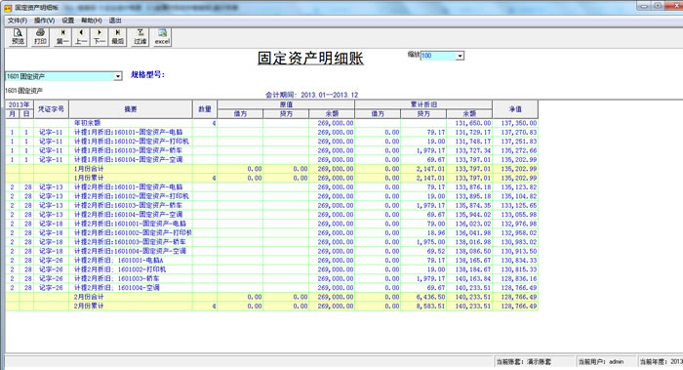Image resolution: width=683 pixels, height=370 pixels.
Task: Select the 2月份累计 cumulative row
Action: [x=272, y=306]
